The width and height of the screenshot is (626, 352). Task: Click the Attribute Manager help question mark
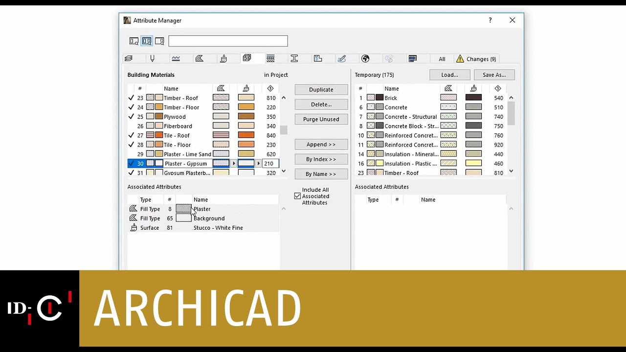pyautogui.click(x=490, y=21)
